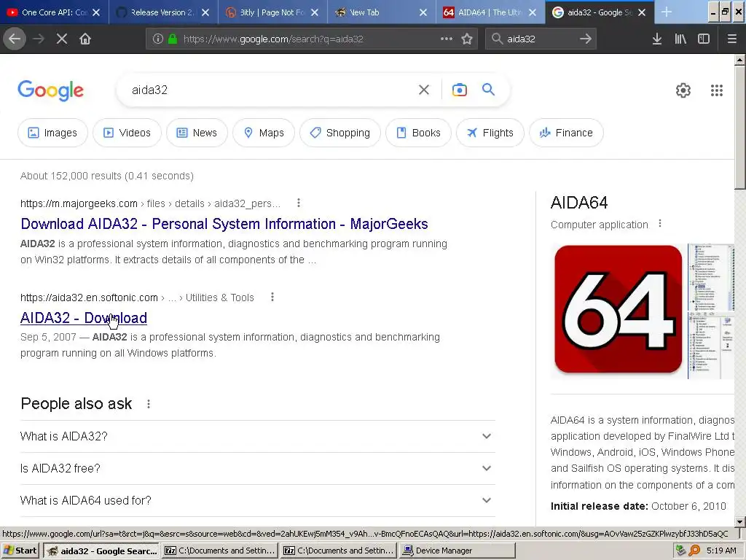746x560 pixels.
Task: Close the One Core API tab
Action: coord(96,12)
